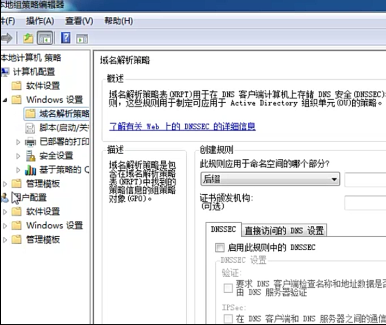Click the up-one-level folder toolbar icon
This screenshot has width=386, height=325.
coord(28,38)
